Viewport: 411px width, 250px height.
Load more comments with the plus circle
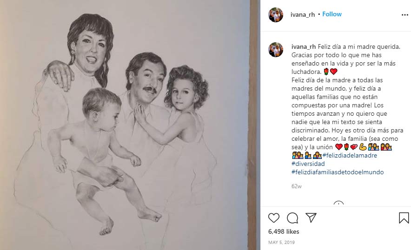coord(338,204)
